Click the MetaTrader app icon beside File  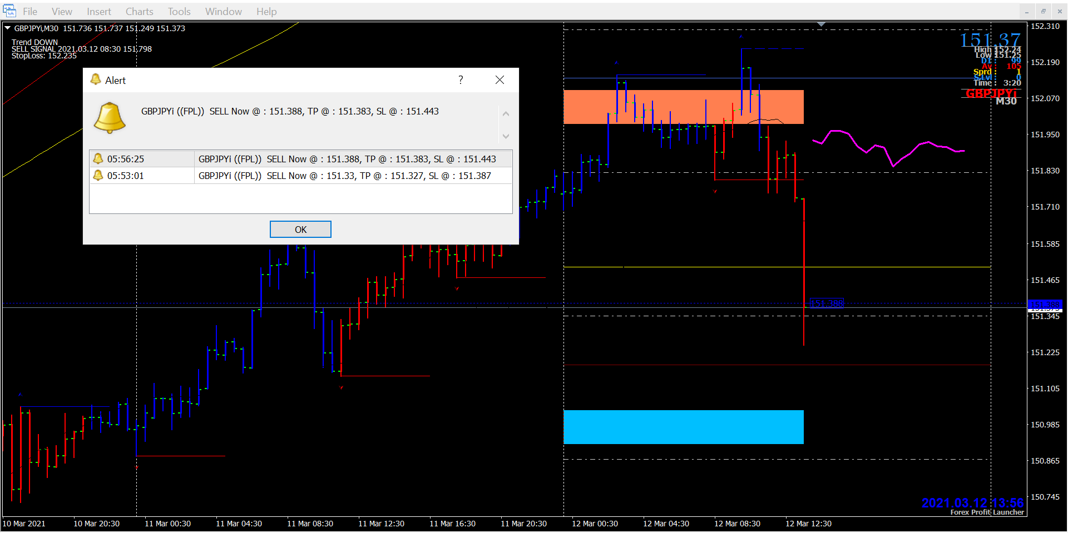click(x=9, y=11)
